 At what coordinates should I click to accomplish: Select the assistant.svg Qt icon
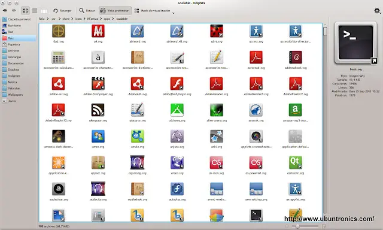296,163
